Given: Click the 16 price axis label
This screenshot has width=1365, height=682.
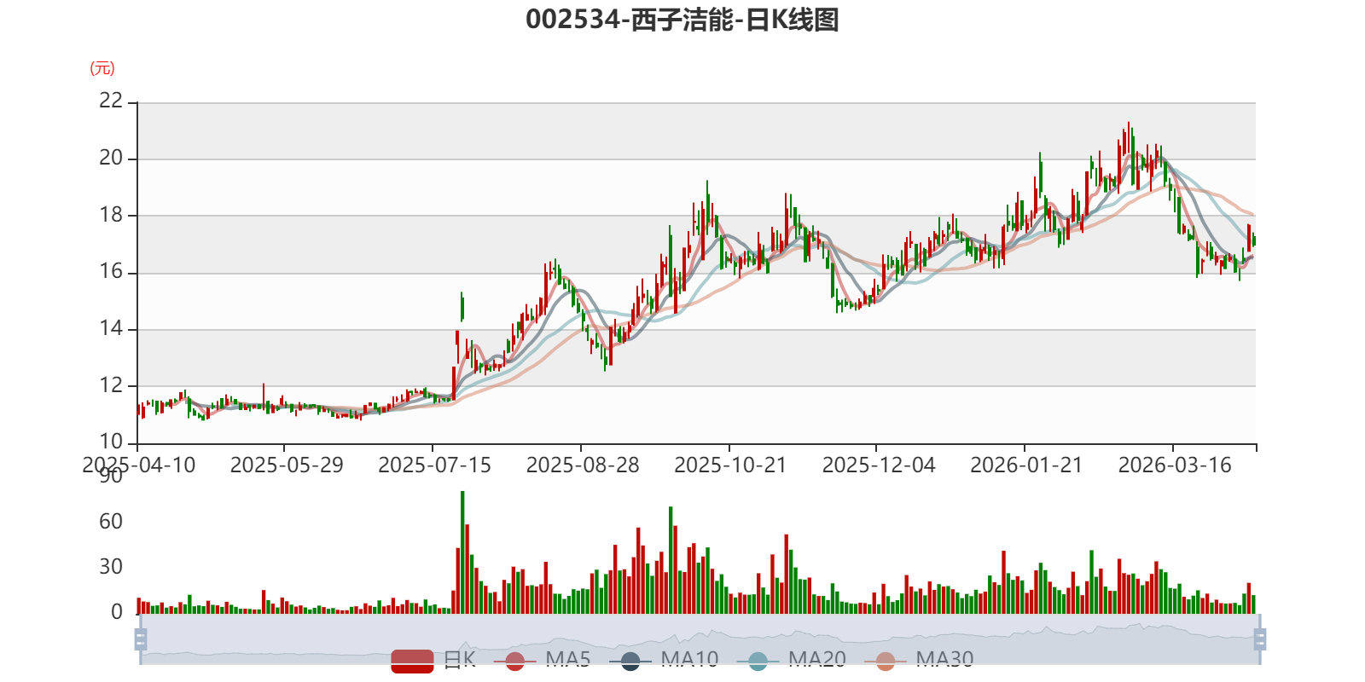Looking at the screenshot, I should coord(111,272).
